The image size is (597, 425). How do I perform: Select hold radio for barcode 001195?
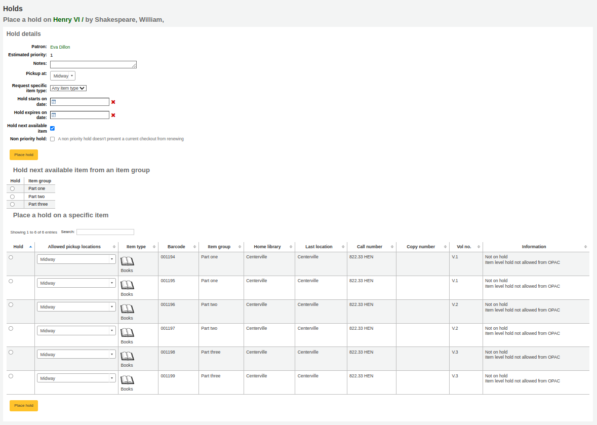click(11, 282)
